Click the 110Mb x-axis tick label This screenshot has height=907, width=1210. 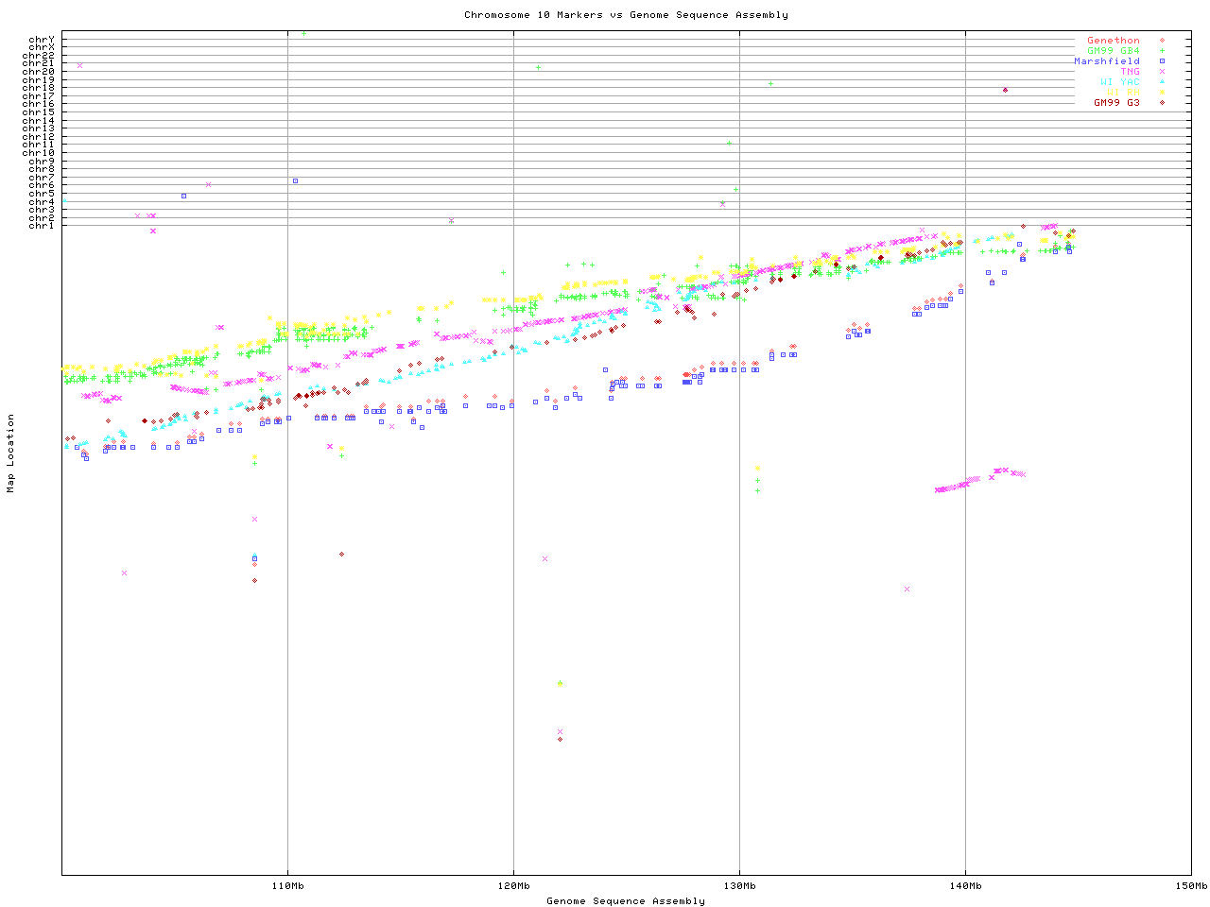pyautogui.click(x=287, y=886)
